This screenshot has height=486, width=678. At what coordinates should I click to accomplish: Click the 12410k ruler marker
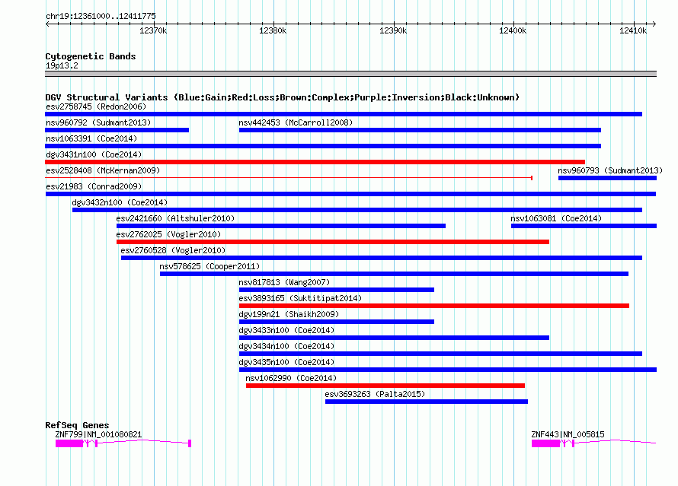pyautogui.click(x=633, y=30)
